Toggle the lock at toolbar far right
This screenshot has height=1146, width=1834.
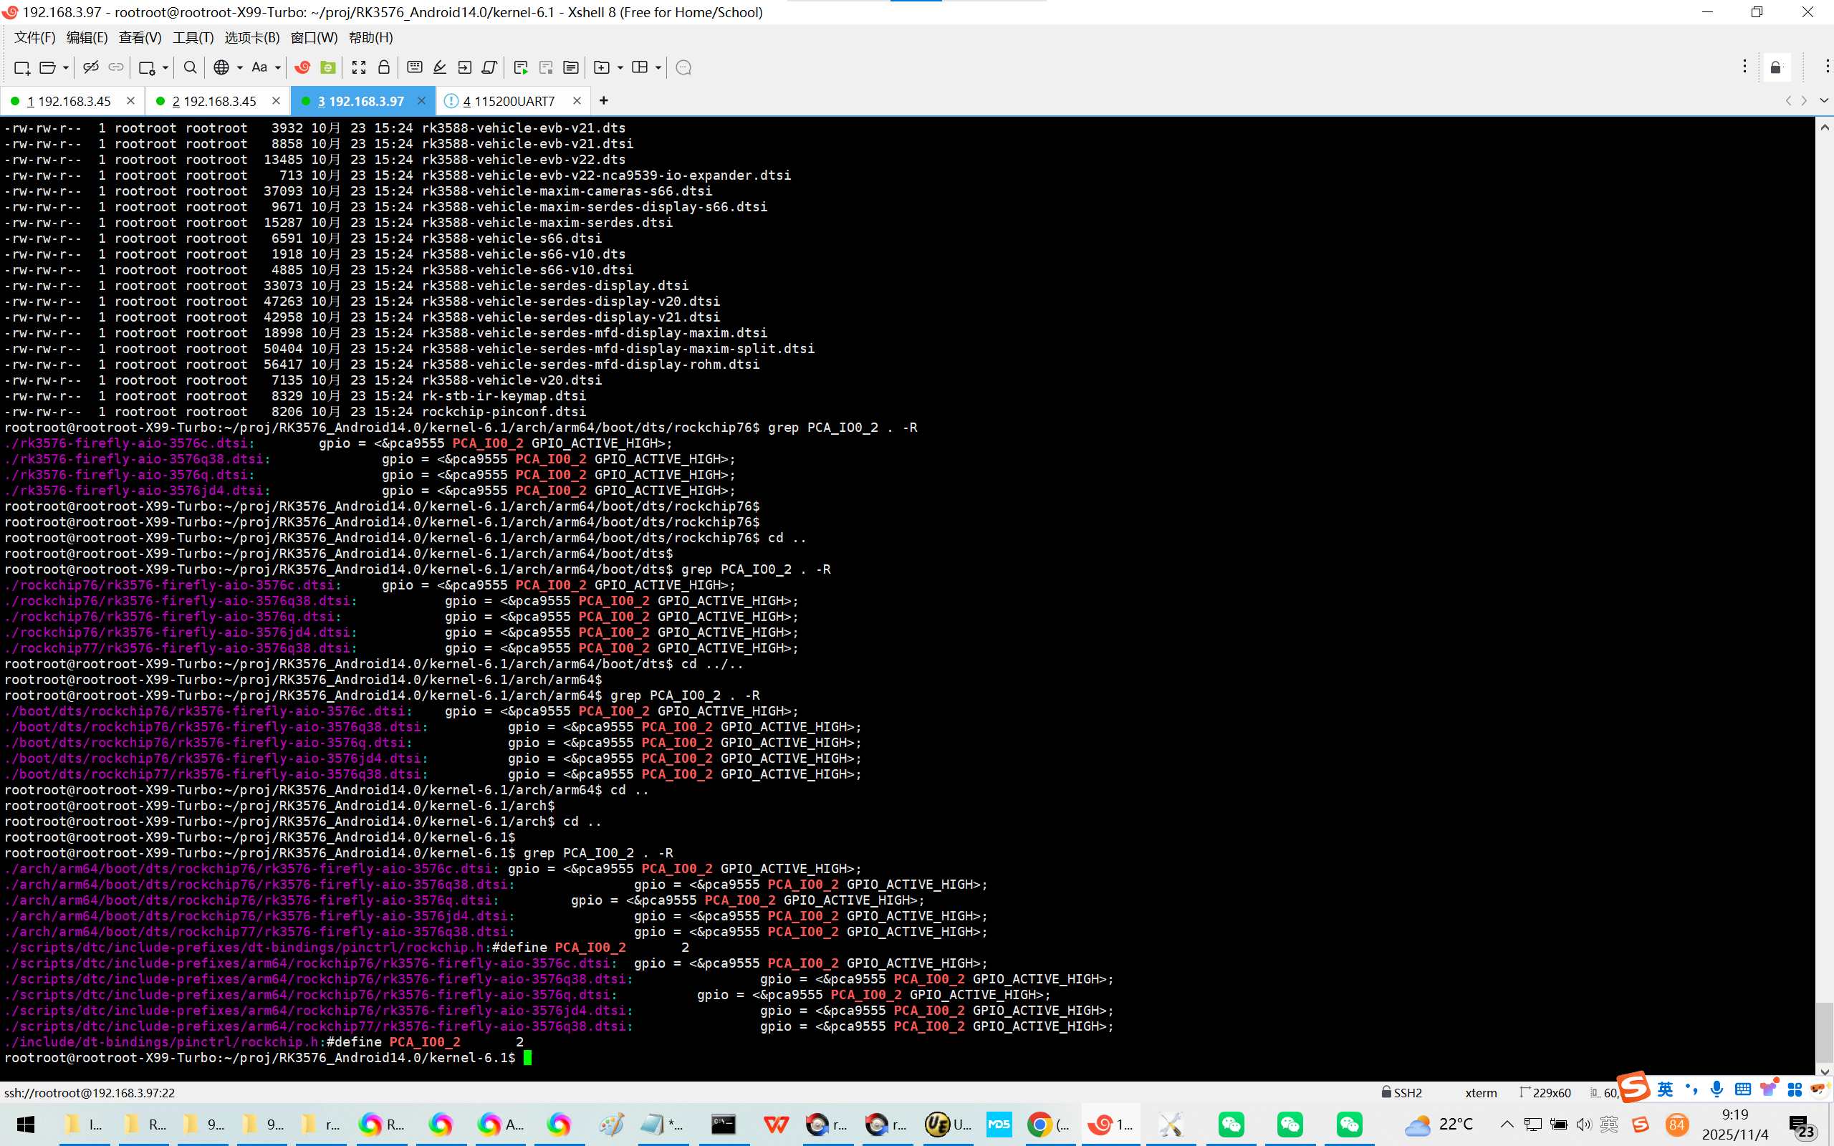pyautogui.click(x=1776, y=67)
